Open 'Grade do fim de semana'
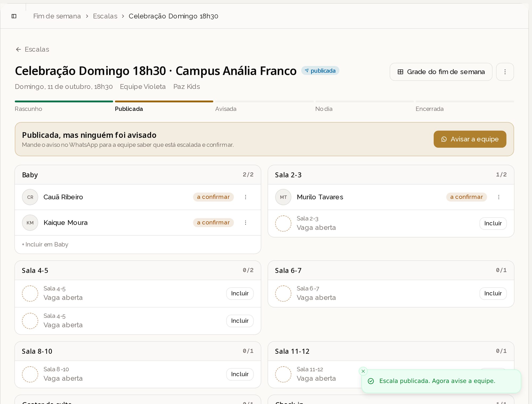 click(x=441, y=72)
